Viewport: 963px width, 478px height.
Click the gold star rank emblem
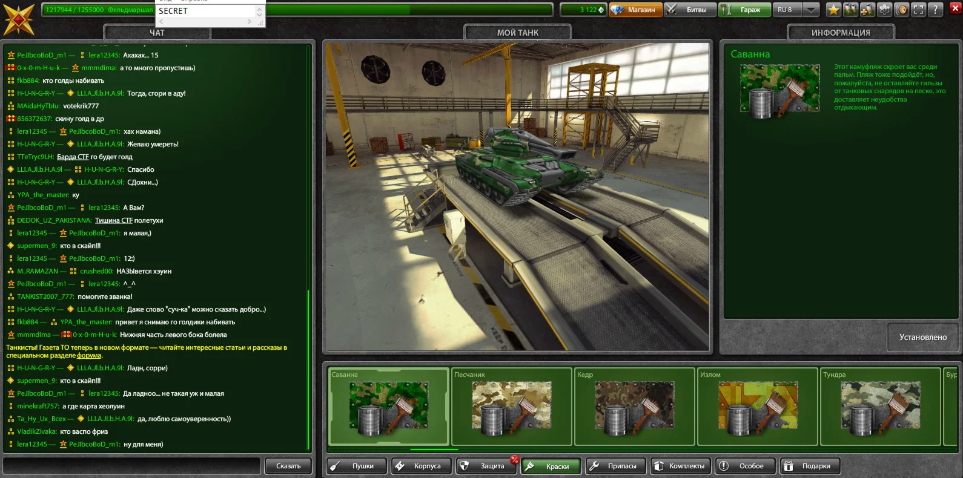(19, 19)
